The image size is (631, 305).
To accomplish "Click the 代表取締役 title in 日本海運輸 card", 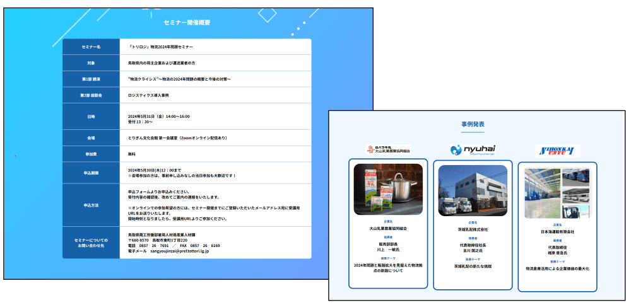I will click(x=557, y=248).
